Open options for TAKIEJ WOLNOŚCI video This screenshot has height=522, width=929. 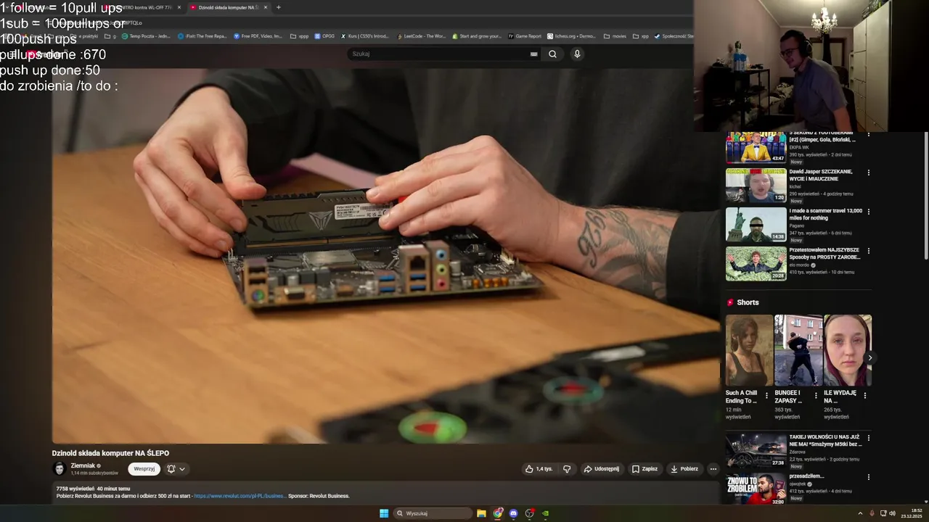tap(868, 438)
